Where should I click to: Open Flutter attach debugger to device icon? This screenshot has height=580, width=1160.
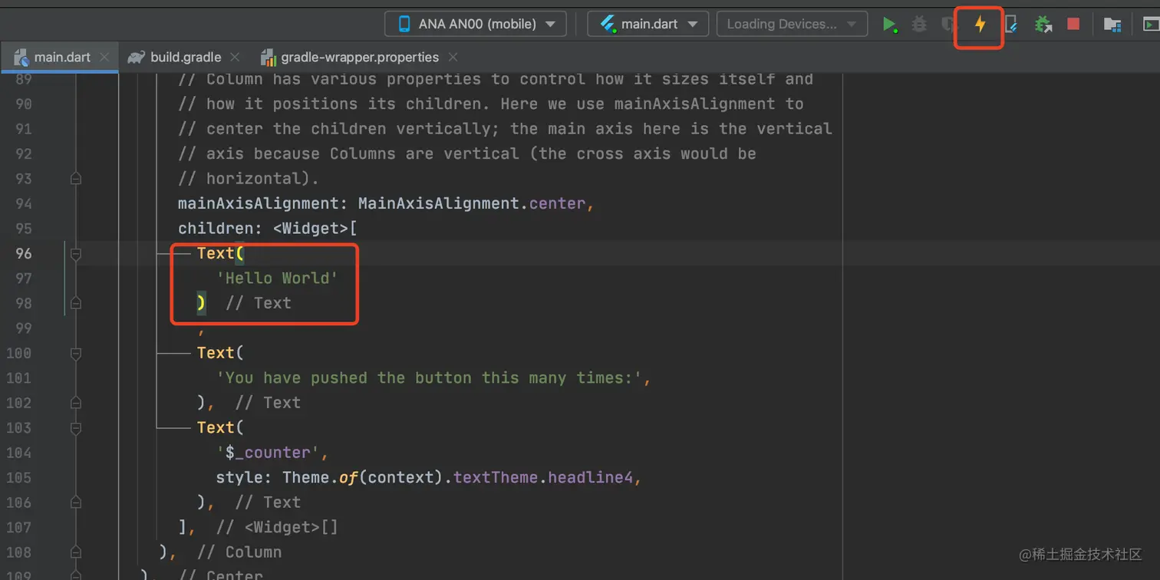pyautogui.click(x=1011, y=25)
